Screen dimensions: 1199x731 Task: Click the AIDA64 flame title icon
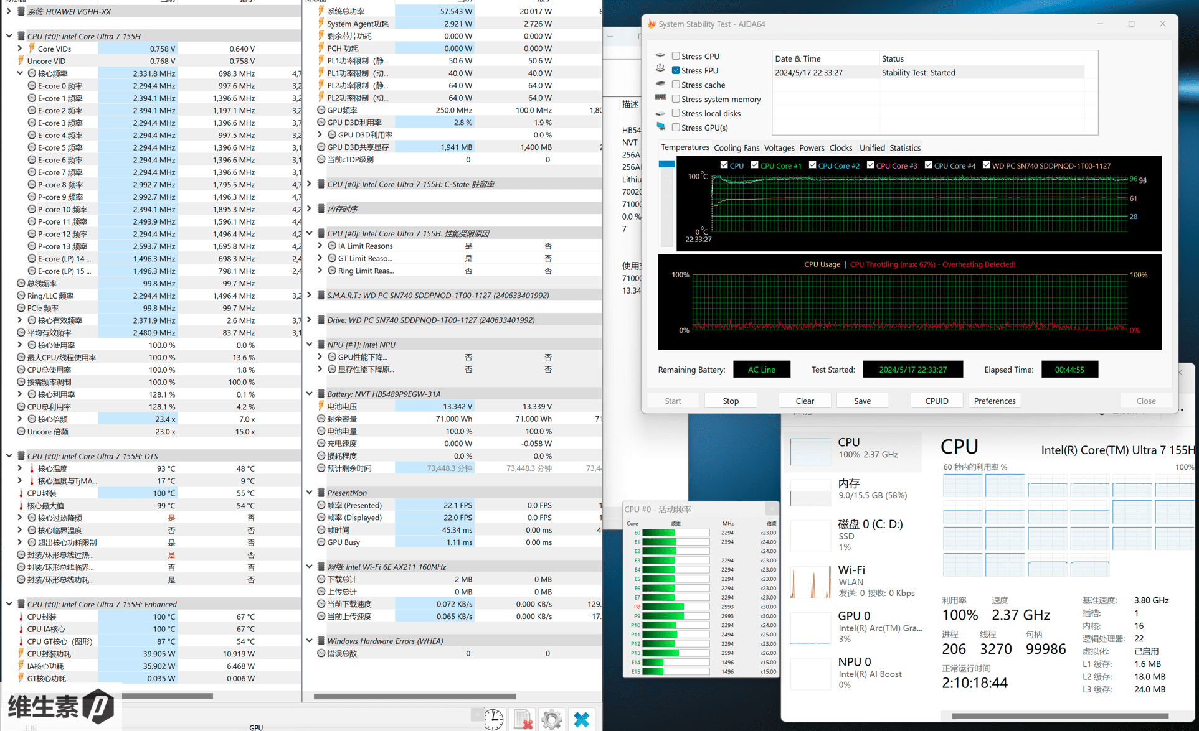click(x=652, y=24)
